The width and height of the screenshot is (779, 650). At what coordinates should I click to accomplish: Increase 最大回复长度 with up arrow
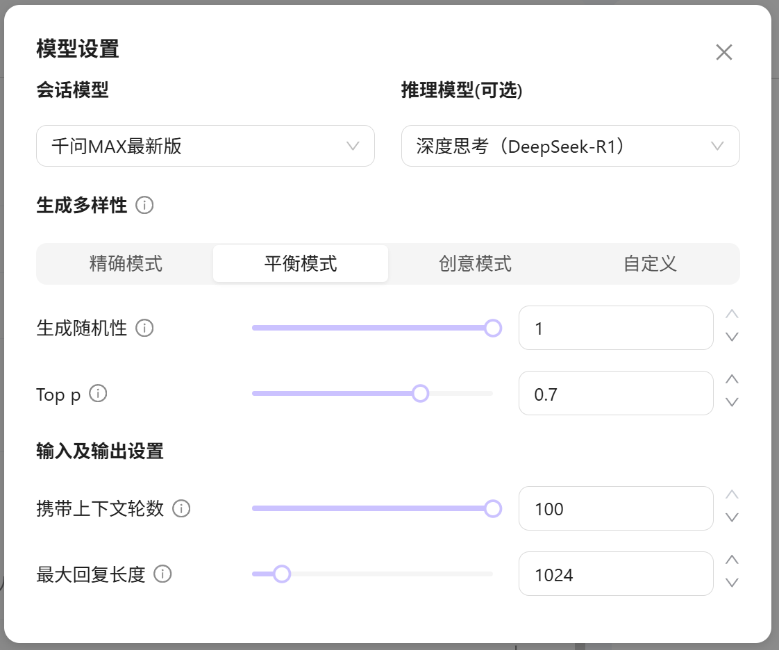click(x=732, y=560)
